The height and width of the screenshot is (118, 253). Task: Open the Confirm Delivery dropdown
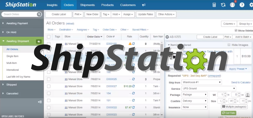[x=194, y=101]
